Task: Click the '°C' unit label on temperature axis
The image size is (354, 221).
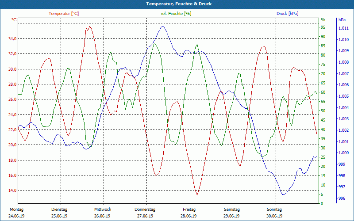Action: pyautogui.click(x=14, y=20)
